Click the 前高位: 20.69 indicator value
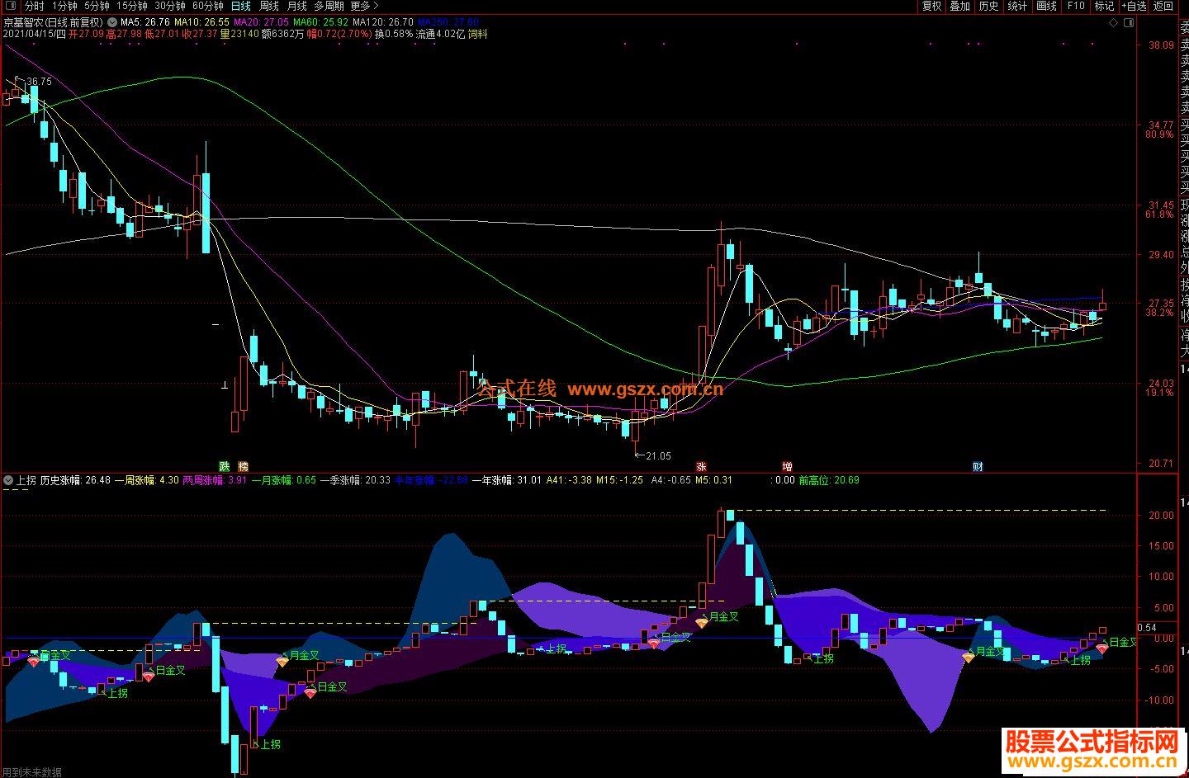Viewport: 1189px width, 778px height. point(828,479)
